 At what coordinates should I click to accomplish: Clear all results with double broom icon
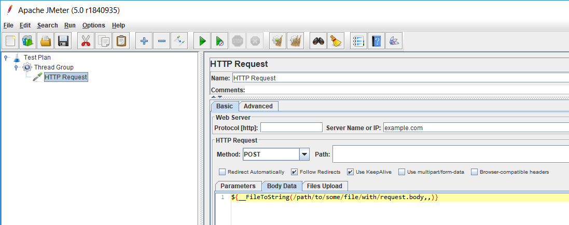click(295, 40)
